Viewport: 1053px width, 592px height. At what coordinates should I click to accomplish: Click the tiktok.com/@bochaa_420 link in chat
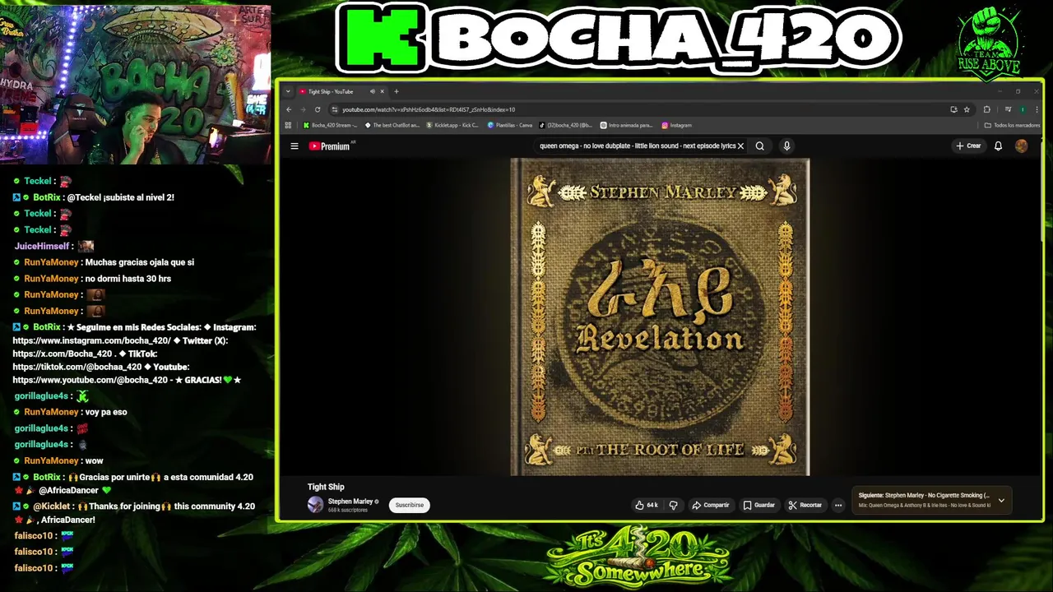pyautogui.click(x=77, y=367)
